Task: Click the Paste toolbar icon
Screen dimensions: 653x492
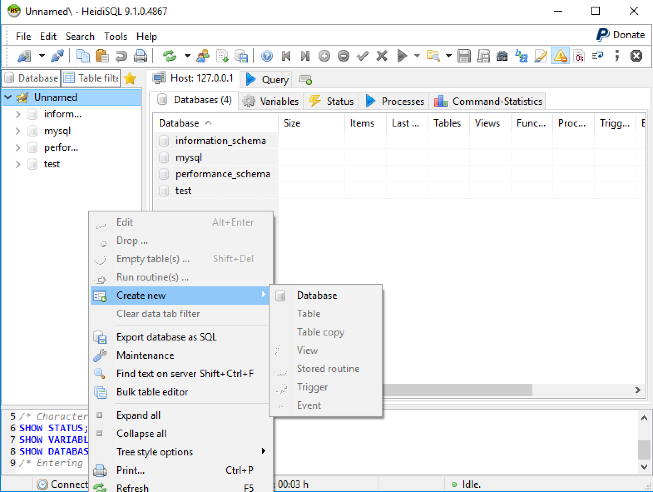Action: click(102, 56)
